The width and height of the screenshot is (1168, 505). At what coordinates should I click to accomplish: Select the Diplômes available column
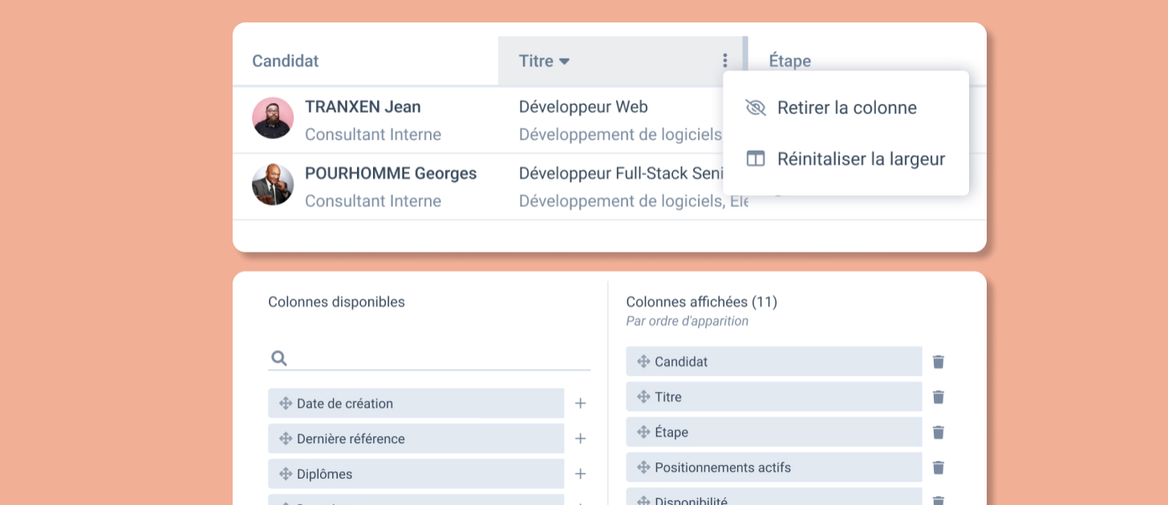[416, 474]
